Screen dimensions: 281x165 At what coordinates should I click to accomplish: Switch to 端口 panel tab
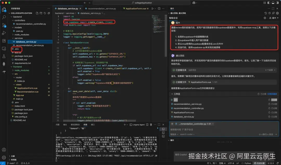(93, 125)
